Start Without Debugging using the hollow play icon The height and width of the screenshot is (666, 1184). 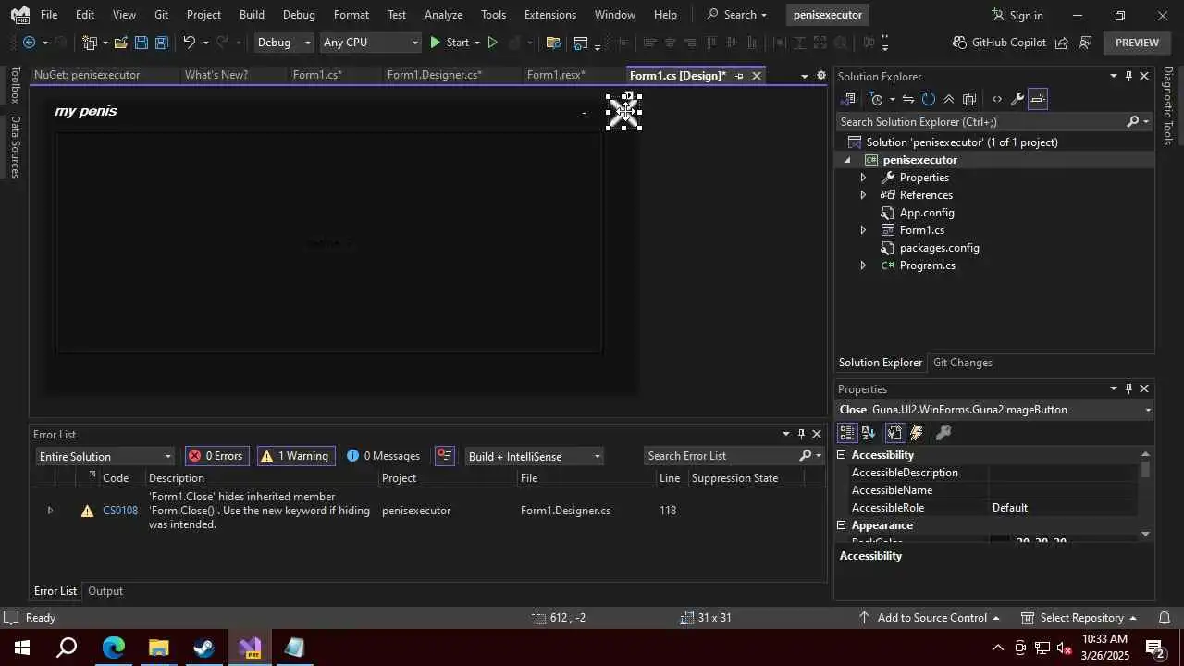click(x=492, y=43)
